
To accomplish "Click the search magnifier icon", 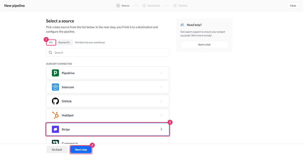I will tap(50, 53).
